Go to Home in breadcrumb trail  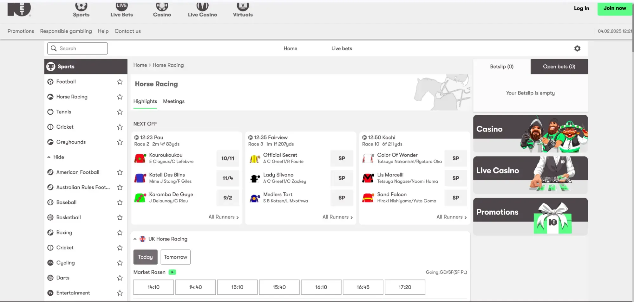[x=140, y=65]
